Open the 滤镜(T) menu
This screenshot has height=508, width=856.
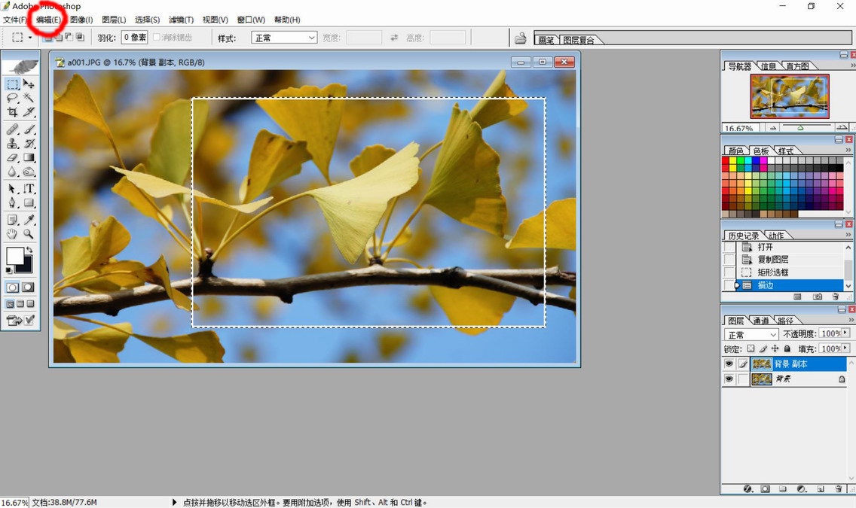[x=181, y=20]
